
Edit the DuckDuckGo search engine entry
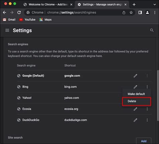click(x=135, y=120)
